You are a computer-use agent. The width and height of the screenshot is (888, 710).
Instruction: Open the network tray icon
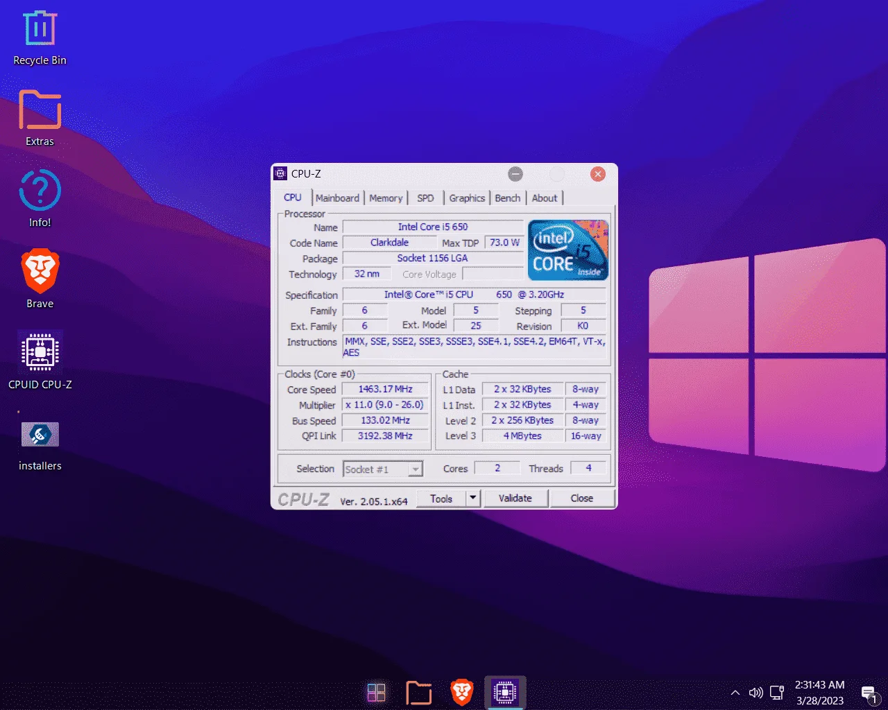pos(777,692)
